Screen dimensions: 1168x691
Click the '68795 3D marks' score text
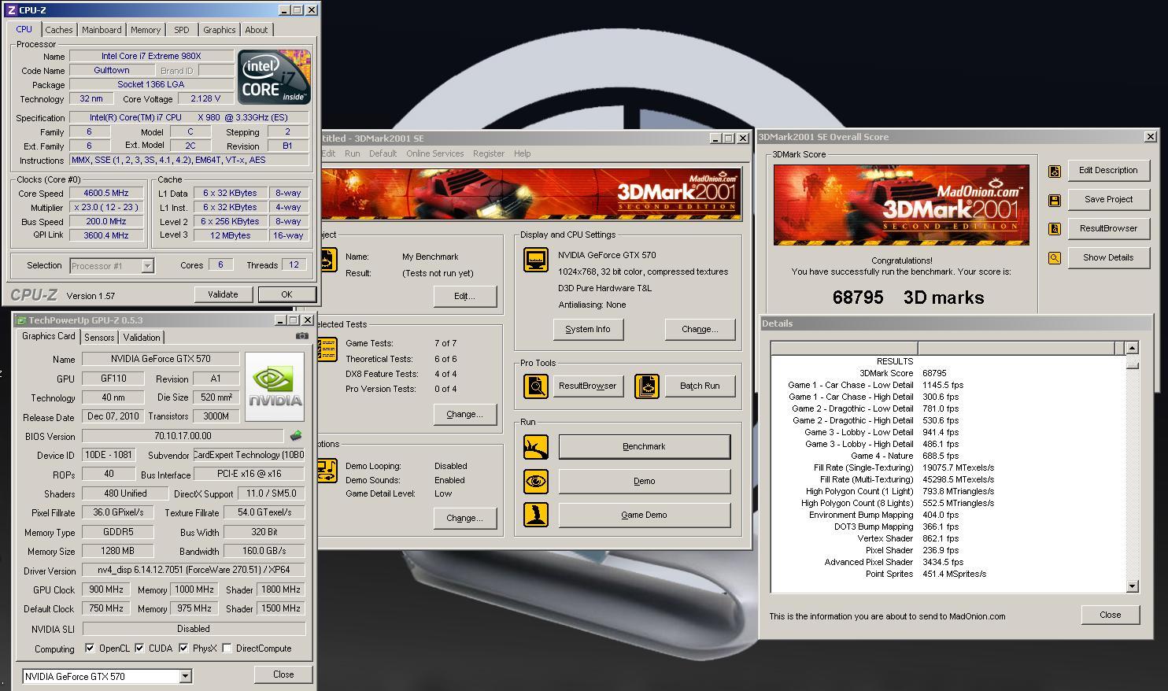coord(908,297)
